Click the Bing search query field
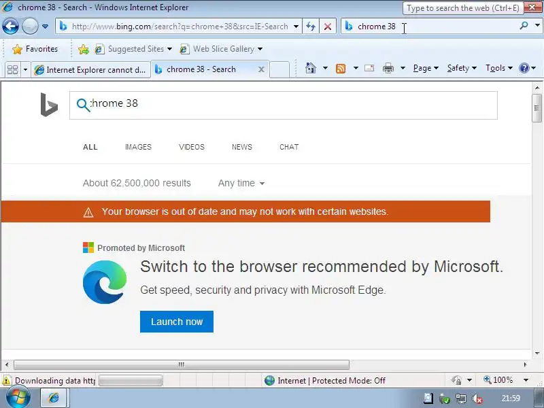The height and width of the screenshot is (408, 544). [x=283, y=105]
